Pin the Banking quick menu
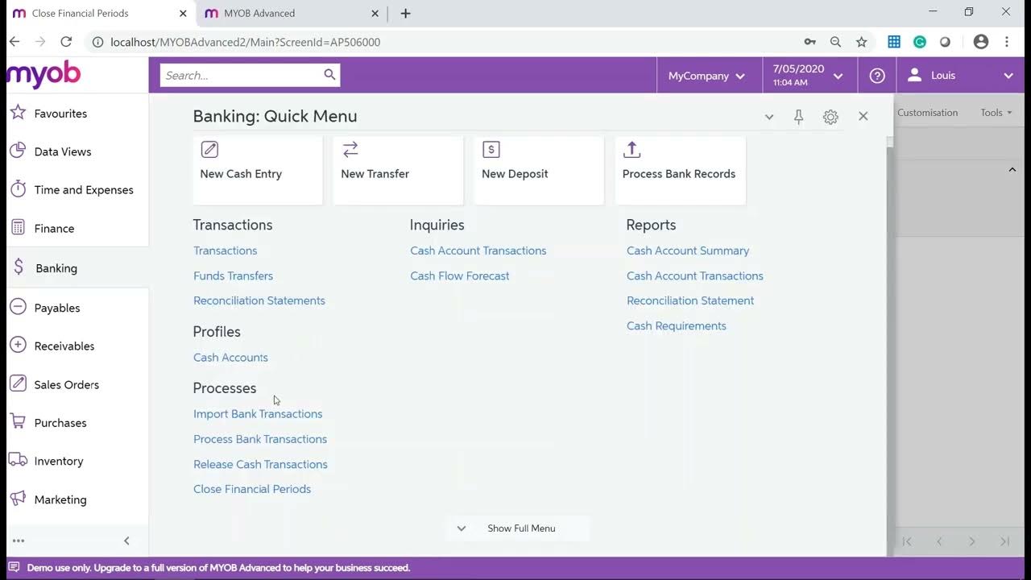1031x580 pixels. pyautogui.click(x=798, y=117)
